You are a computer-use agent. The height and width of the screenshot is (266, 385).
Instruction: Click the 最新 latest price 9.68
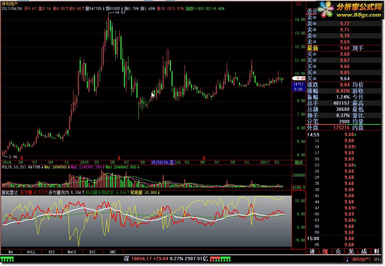point(345,48)
